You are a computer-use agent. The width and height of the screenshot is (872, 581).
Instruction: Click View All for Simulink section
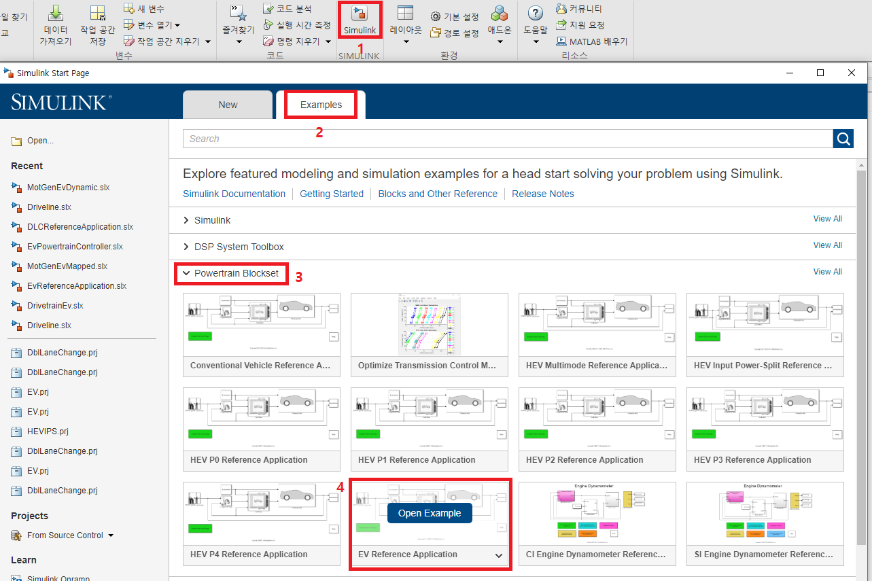pos(828,219)
